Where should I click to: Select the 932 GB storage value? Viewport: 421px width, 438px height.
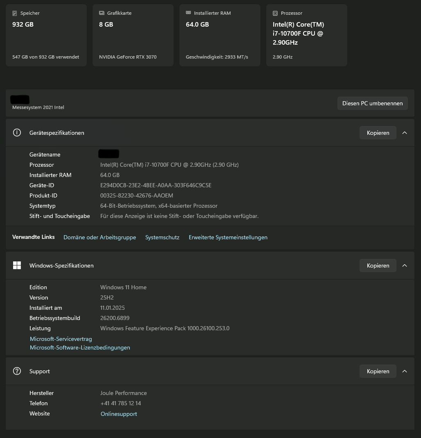[23, 24]
